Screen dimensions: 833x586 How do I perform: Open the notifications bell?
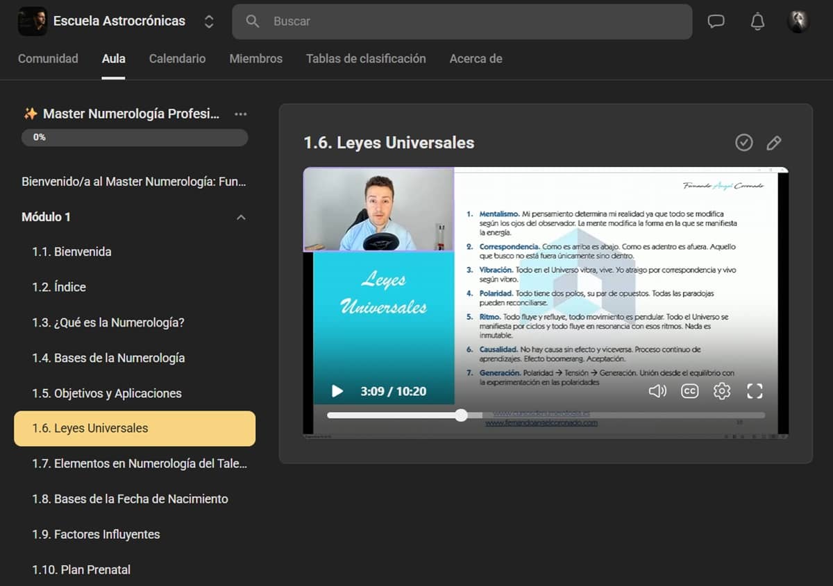[757, 21]
